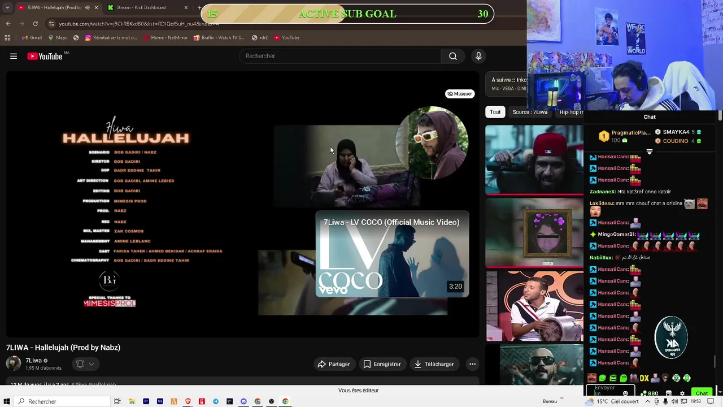This screenshot has height=407, width=723.
Task: Open the Windows Start menu
Action: pos(7,401)
